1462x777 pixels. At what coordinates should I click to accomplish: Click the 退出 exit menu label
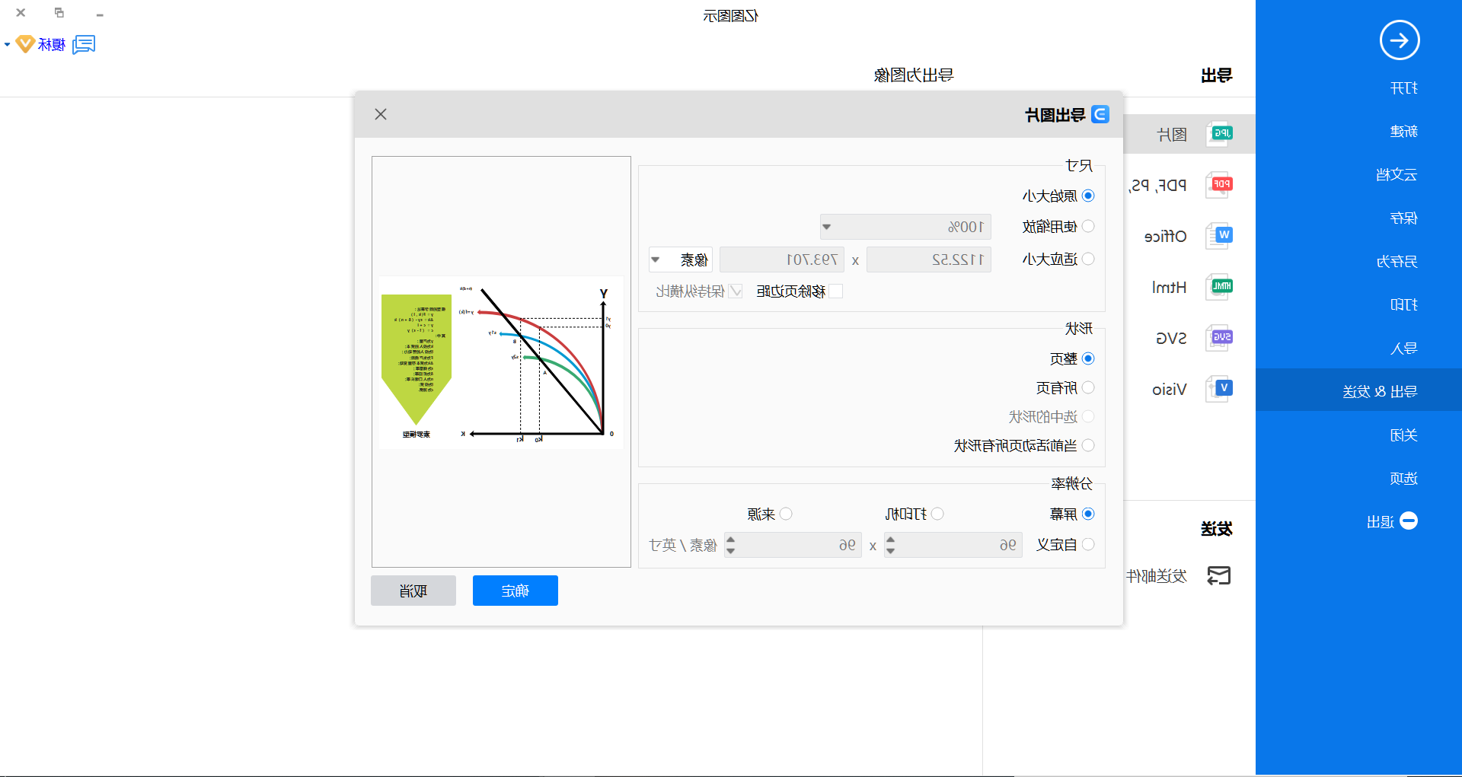click(x=1381, y=522)
